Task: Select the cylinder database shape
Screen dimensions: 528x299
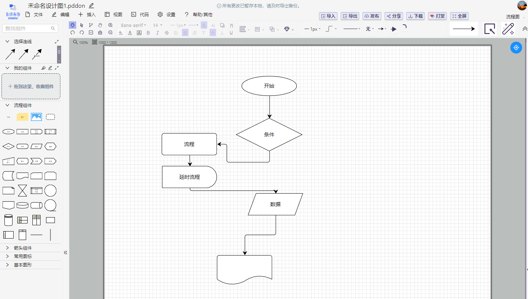Action: click(x=8, y=220)
